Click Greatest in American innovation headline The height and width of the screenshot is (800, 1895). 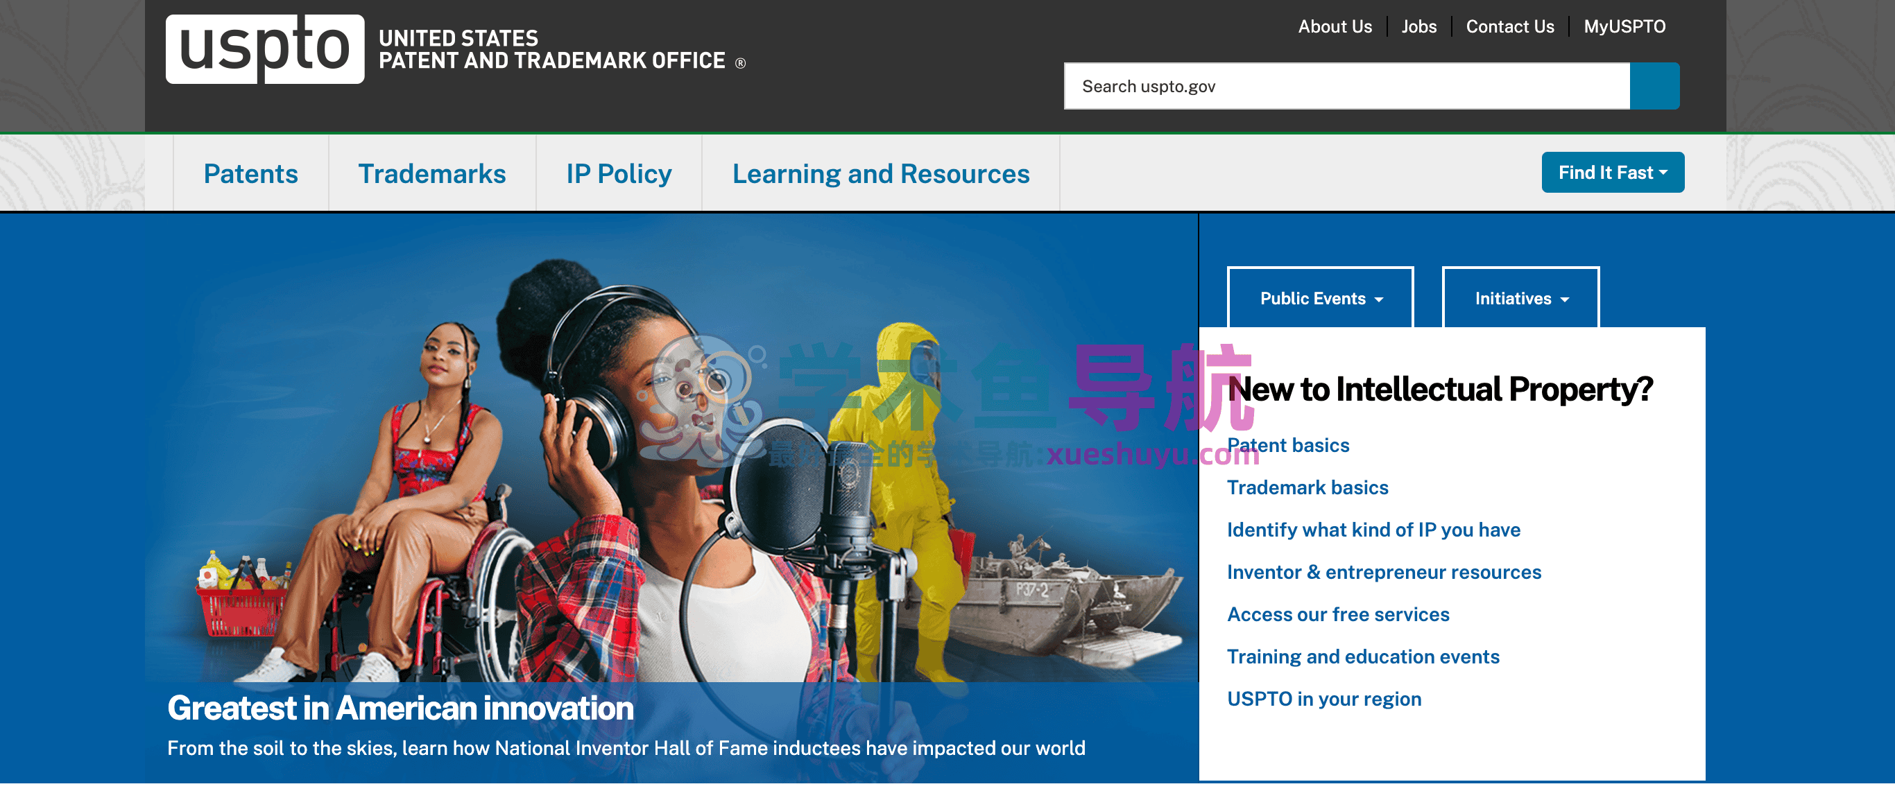coord(400,708)
